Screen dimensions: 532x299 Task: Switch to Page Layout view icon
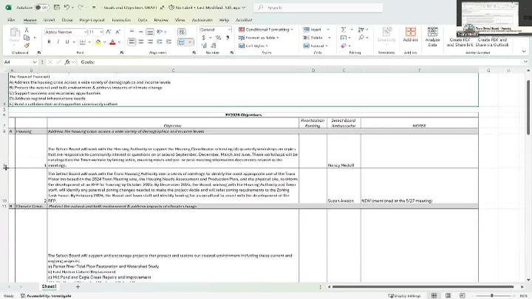448,295
